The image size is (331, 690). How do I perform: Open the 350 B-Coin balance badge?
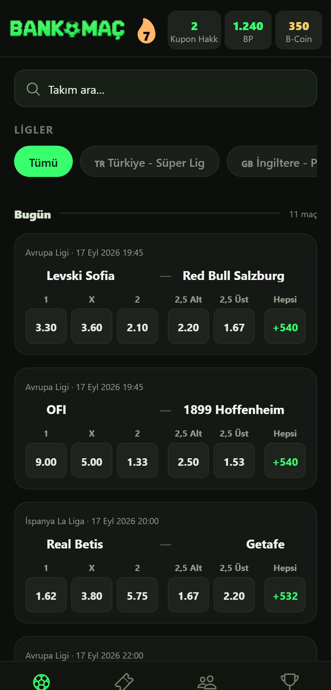[299, 30]
